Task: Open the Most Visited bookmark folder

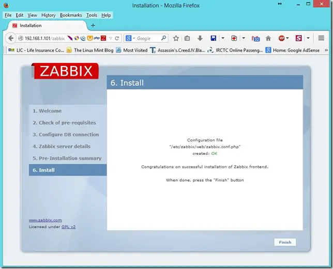Action: (132, 50)
